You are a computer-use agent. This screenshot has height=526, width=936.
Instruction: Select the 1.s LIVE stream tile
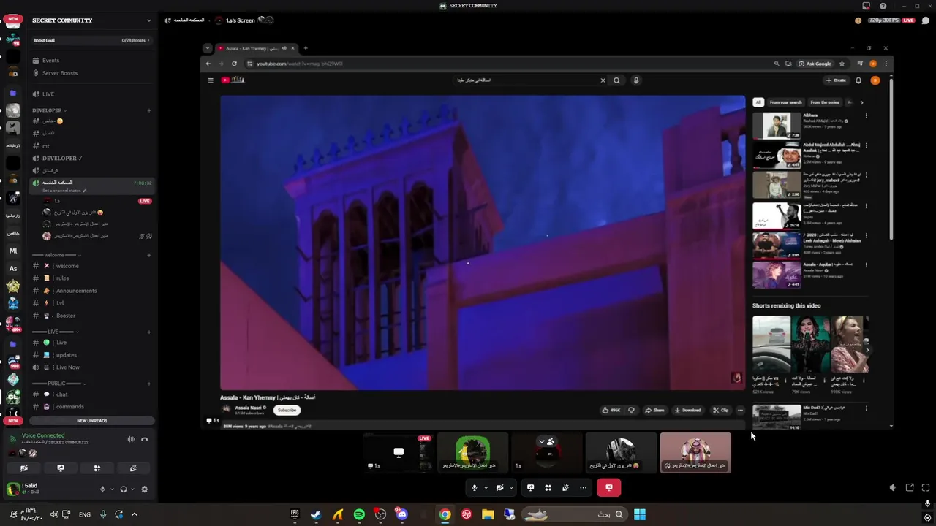(x=399, y=453)
